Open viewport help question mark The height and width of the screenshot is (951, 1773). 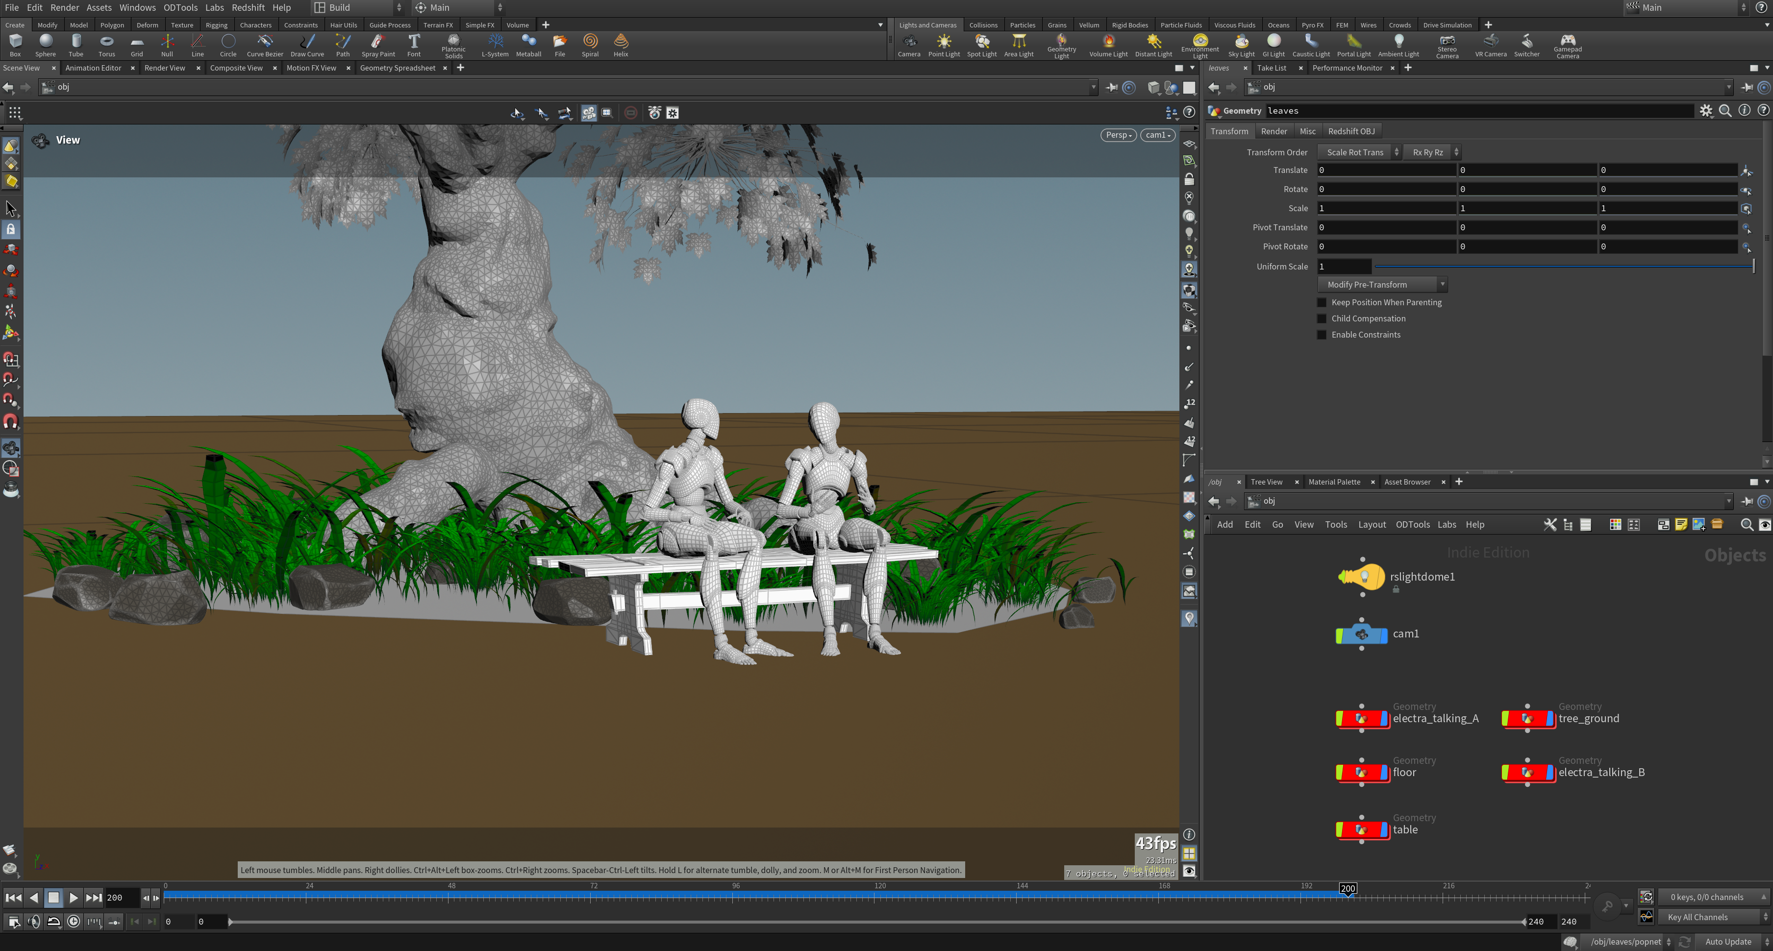(1189, 113)
